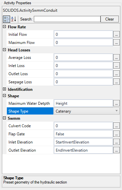Open ellipsis editor for Initial Flow
Viewport: 122px width, 190px height.
click(x=116, y=34)
